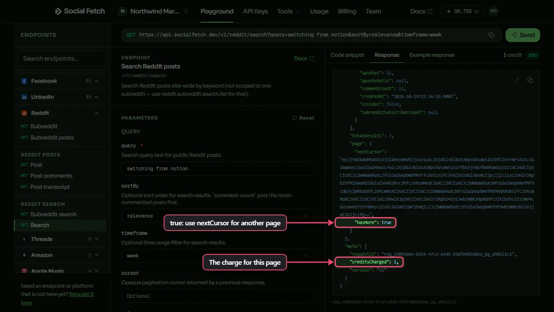Click the cursor Optional input field
Image resolution: width=554 pixels, height=312 pixels.
(218, 296)
